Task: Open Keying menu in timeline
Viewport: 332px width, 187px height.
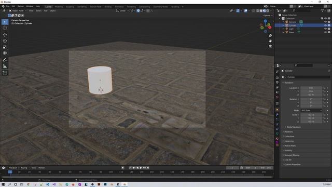Action: tap(25, 168)
